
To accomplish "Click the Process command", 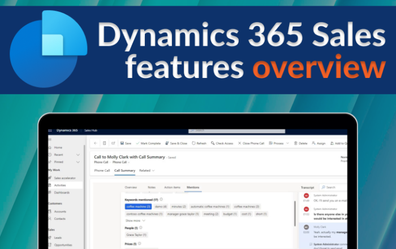I will click(276, 143).
